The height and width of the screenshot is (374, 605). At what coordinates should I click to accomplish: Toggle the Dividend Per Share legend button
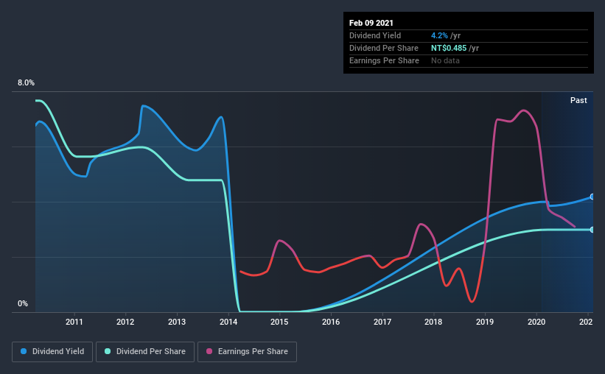point(145,352)
